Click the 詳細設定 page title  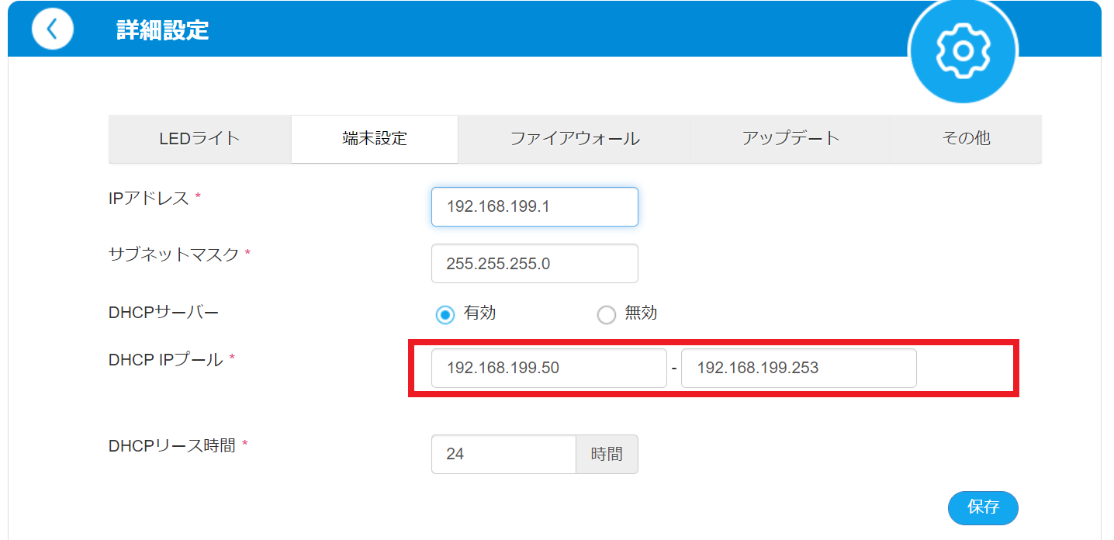pyautogui.click(x=162, y=30)
